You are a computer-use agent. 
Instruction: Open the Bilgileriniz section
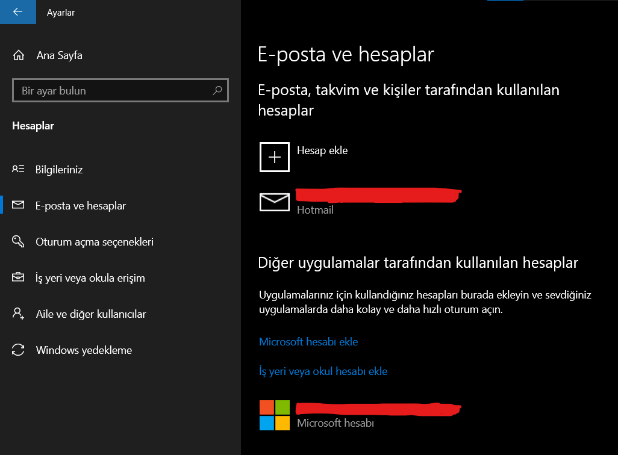59,170
